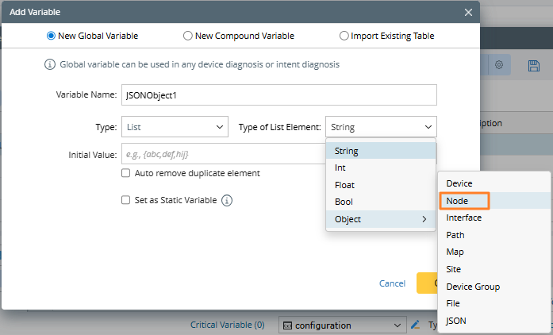This screenshot has height=335, width=553.
Task: Open the configuration dropdown
Action: point(341,325)
